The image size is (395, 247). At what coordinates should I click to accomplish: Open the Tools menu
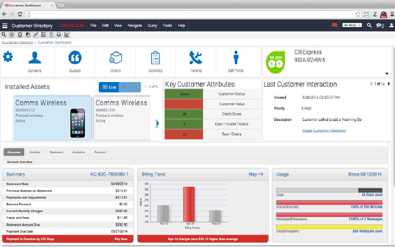[167, 26]
